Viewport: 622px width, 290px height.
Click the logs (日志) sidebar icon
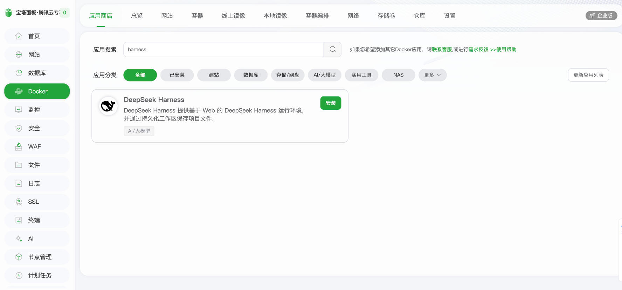tap(19, 183)
